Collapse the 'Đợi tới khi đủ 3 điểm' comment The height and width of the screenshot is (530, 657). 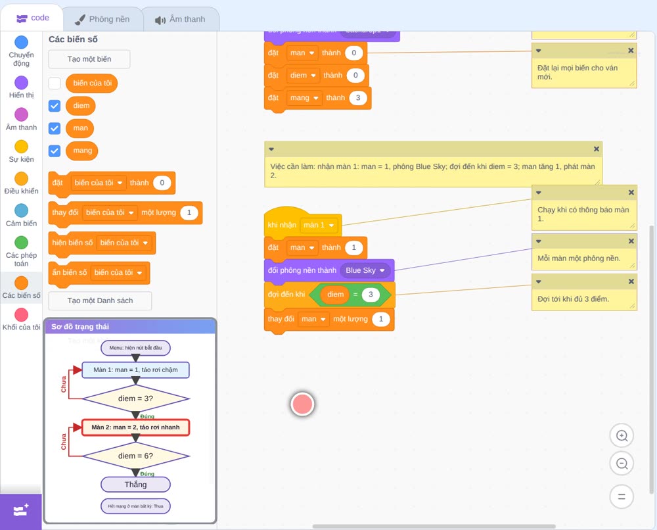[539, 281]
